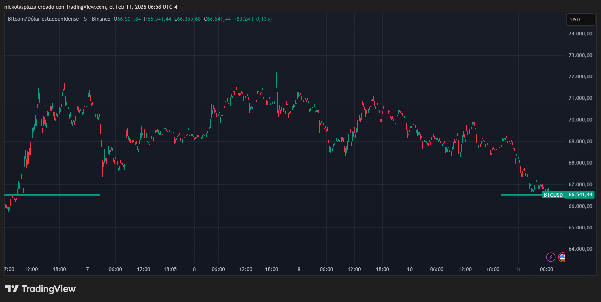This screenshot has width=601, height=302.
Task: Click the day 9 time axis marker
Action: point(299,269)
